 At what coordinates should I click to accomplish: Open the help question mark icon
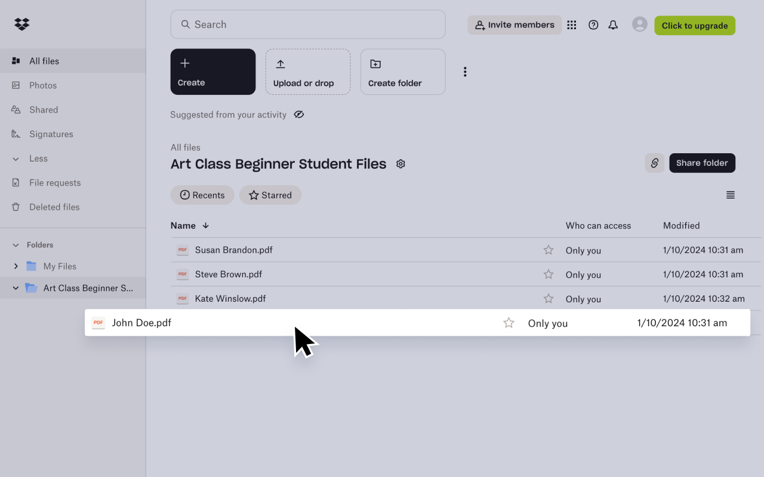(x=593, y=25)
